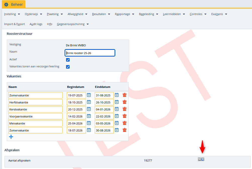This screenshot has width=252, height=169.
Task: Click the Meivakantie name field
Action: [x=35, y=123]
